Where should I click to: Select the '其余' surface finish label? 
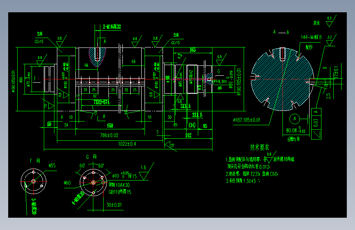[x=317, y=23]
